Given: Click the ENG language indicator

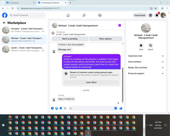Looking at the screenshot, I should [151, 125].
